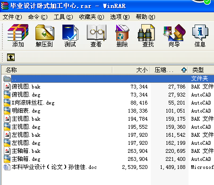Select file name 主轴箱.bak
The height and width of the screenshot is (185, 214).
(26, 151)
